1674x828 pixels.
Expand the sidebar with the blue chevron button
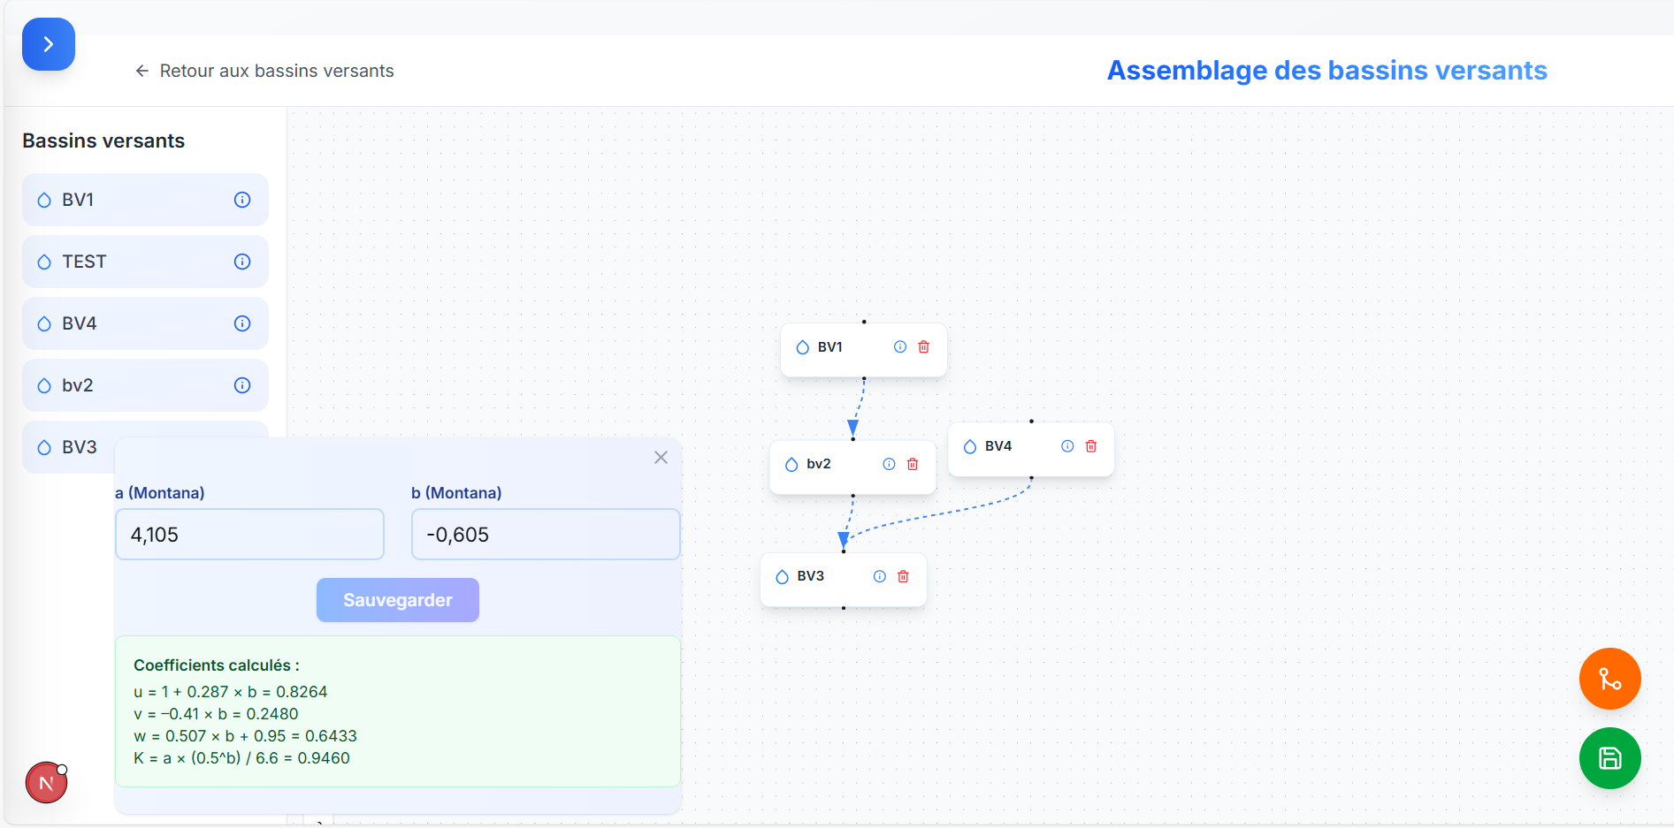click(x=48, y=44)
